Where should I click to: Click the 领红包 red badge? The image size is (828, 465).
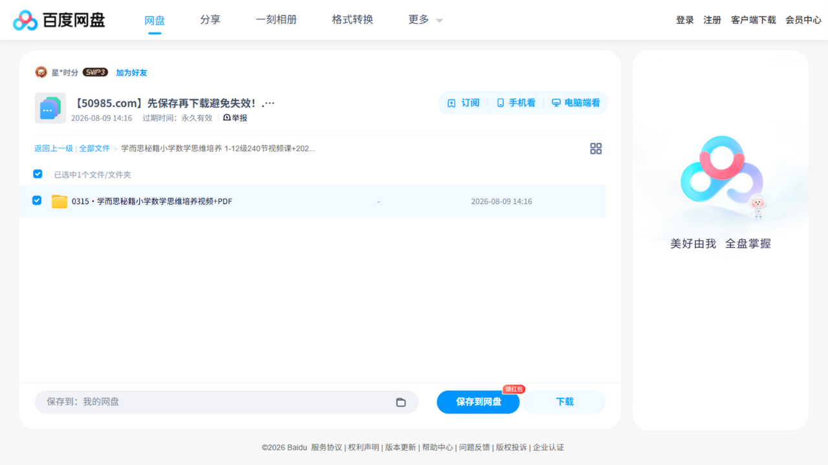(x=514, y=389)
